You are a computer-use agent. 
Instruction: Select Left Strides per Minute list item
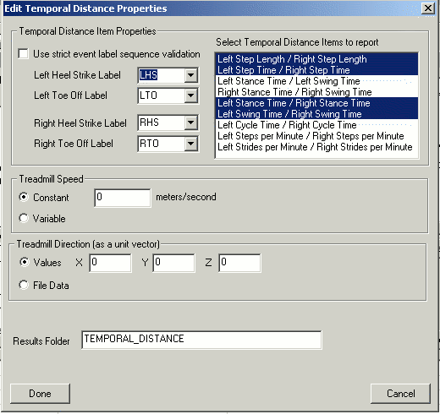(x=316, y=147)
